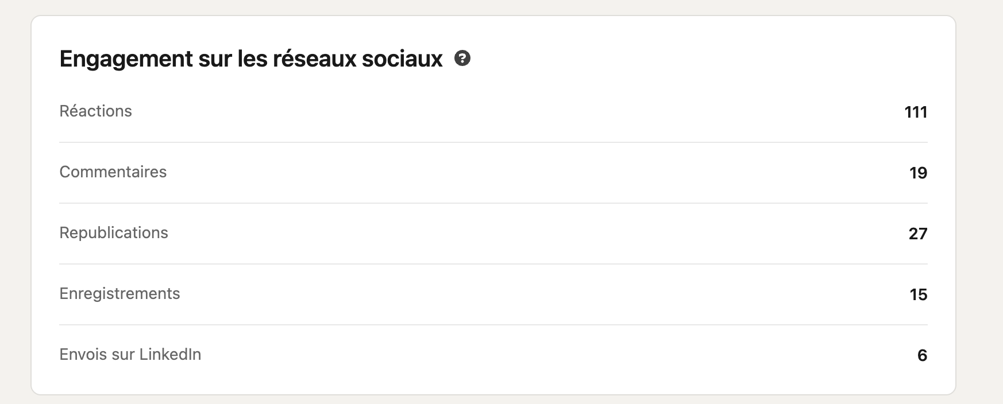Click the 111 reactions count
Viewport: 1003px width, 404px height.
click(x=916, y=112)
